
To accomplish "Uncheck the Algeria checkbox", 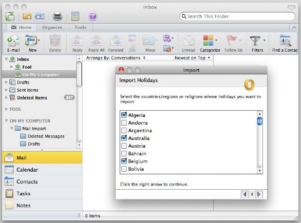I will [124, 115].
